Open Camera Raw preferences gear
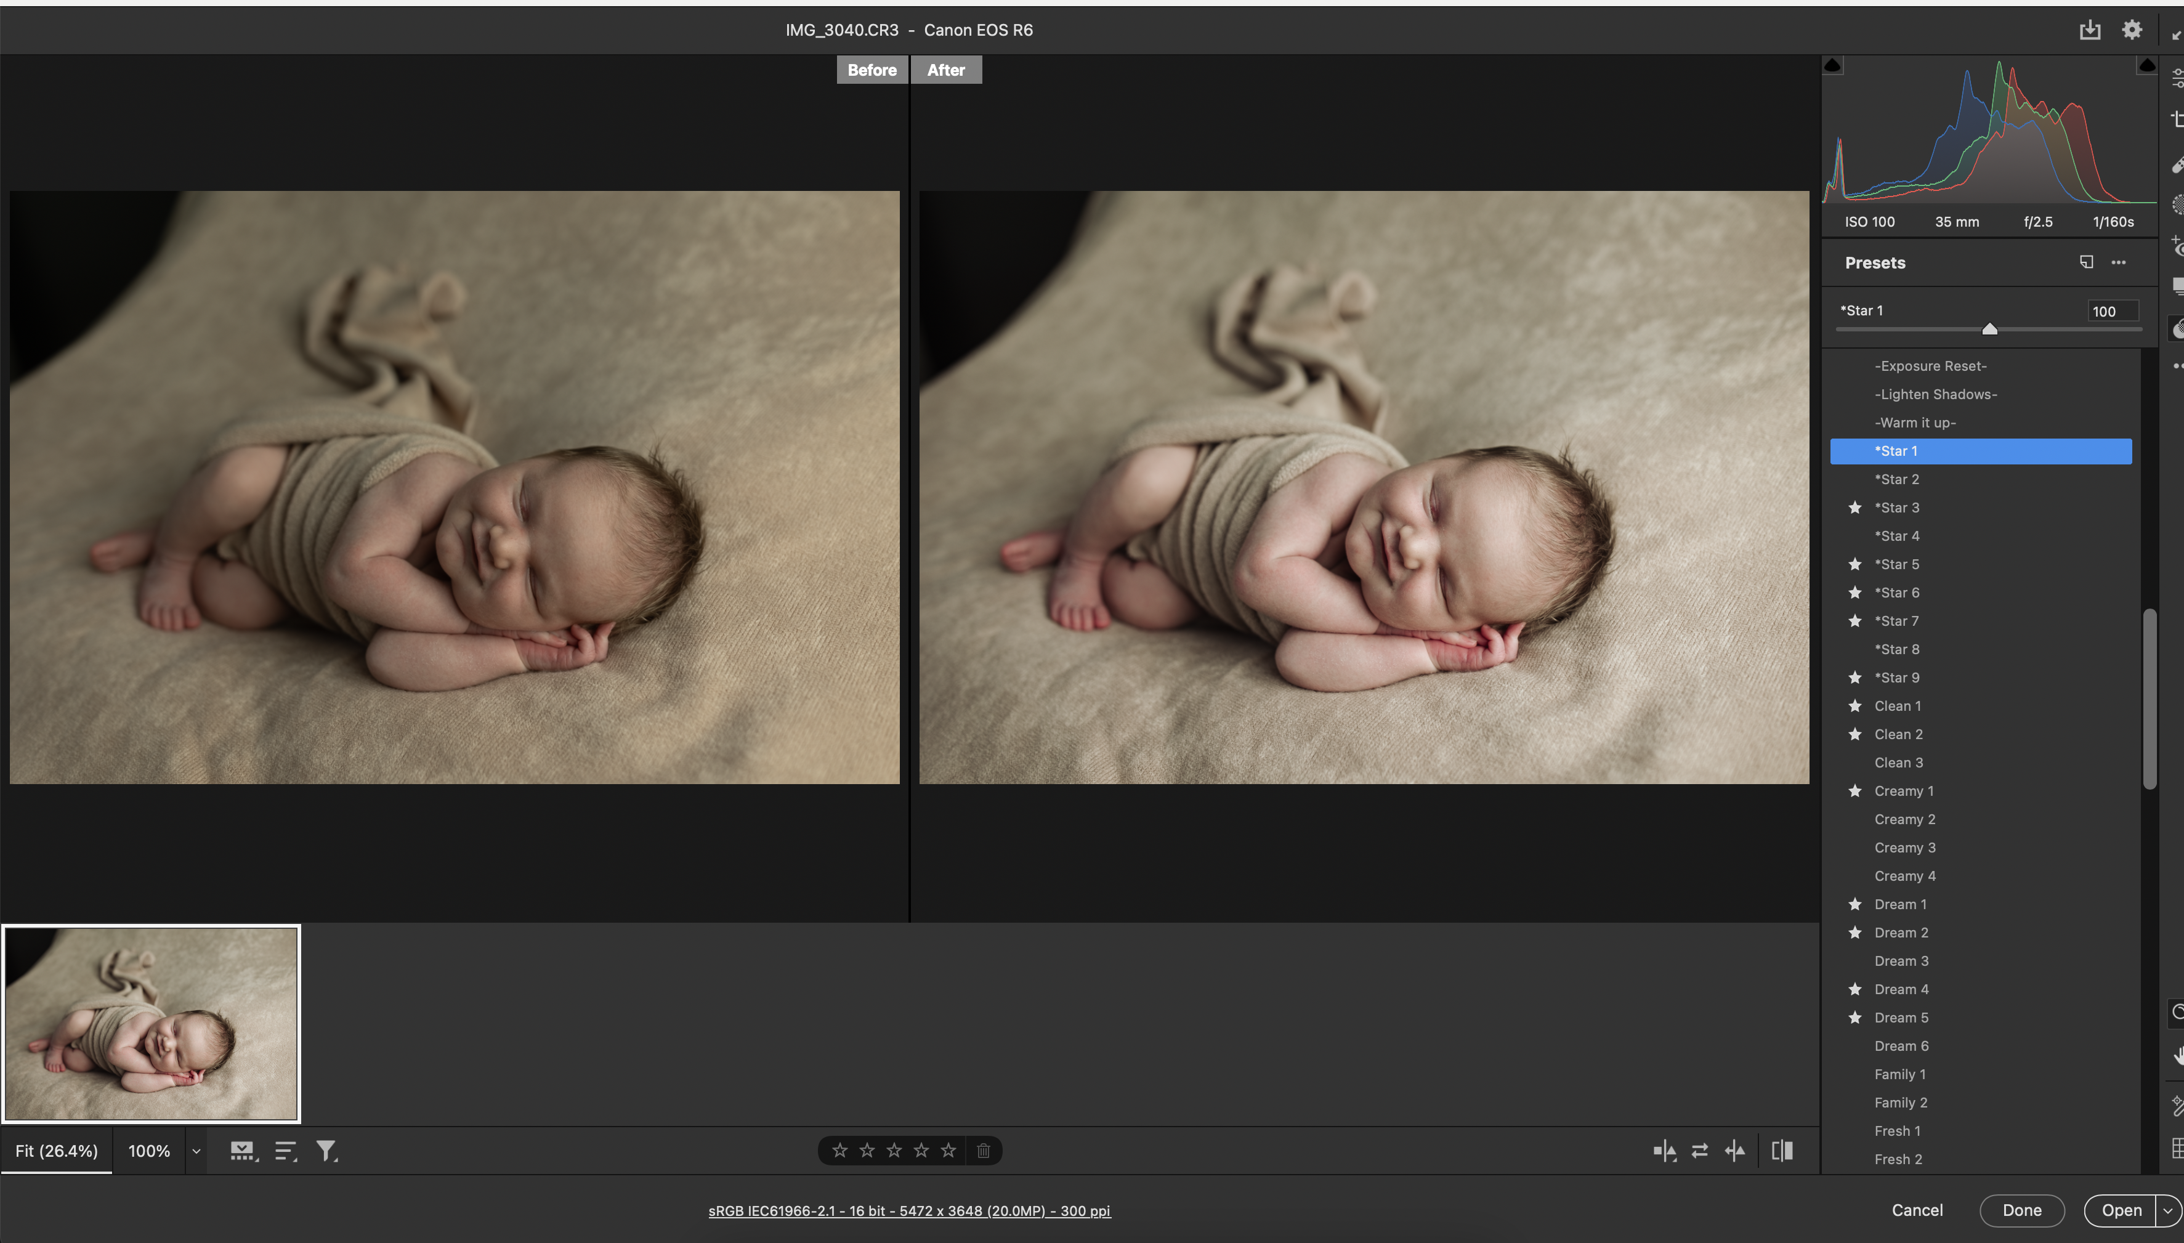This screenshot has width=2184, height=1243. click(x=2131, y=30)
